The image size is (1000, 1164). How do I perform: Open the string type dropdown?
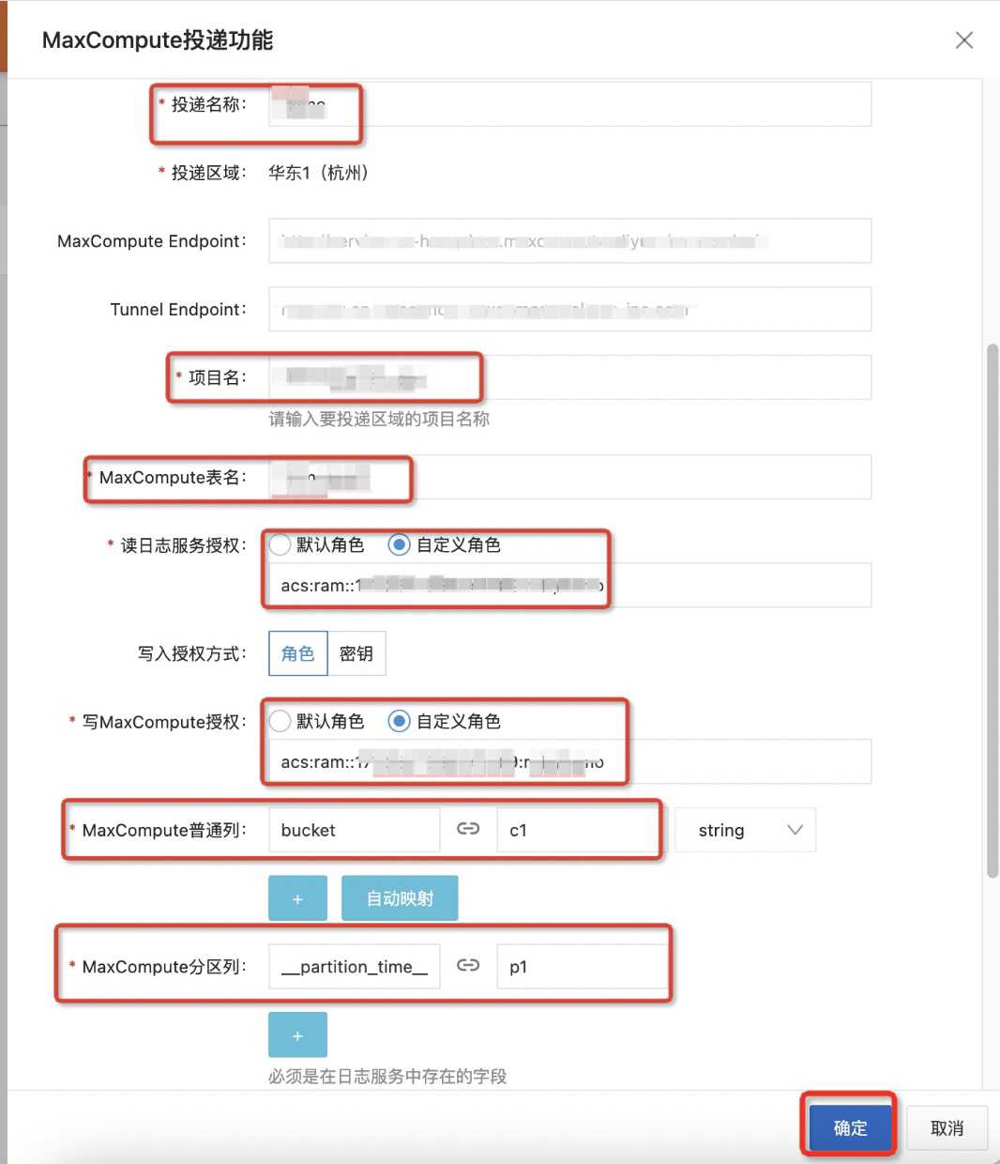745,830
